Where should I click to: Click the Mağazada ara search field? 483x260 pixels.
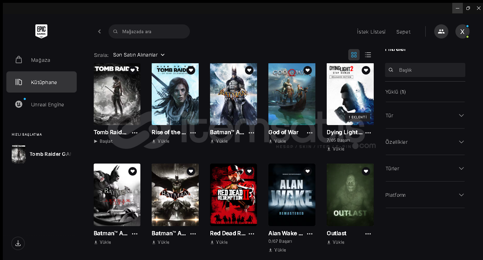click(x=149, y=31)
